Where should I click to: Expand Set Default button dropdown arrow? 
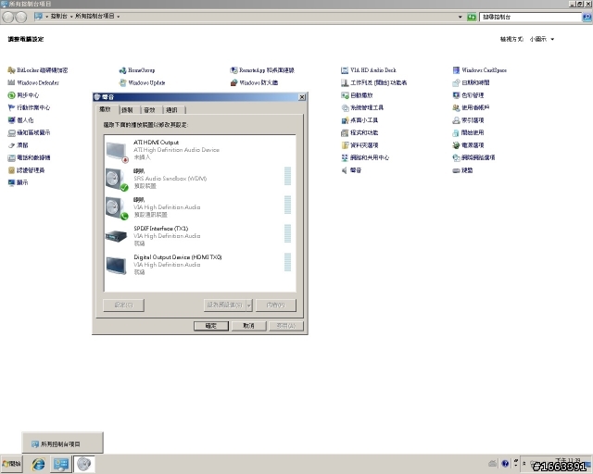pyautogui.click(x=249, y=305)
